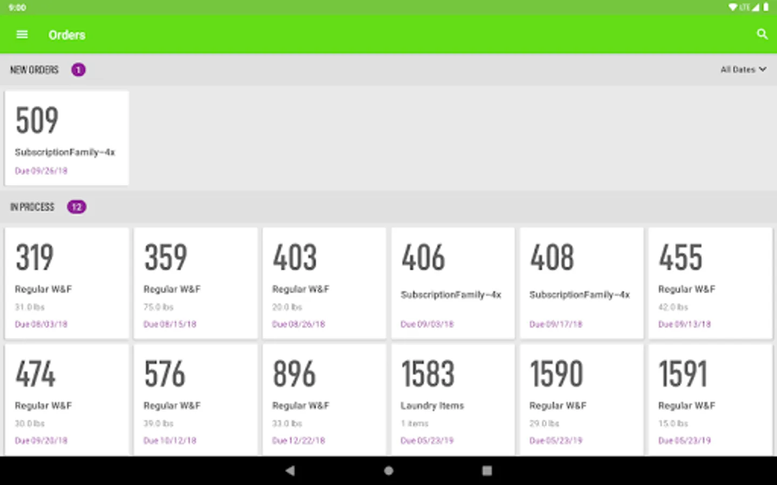Image resolution: width=777 pixels, height=485 pixels.
Task: Click '1 items' text on order 1583
Action: 414,424
